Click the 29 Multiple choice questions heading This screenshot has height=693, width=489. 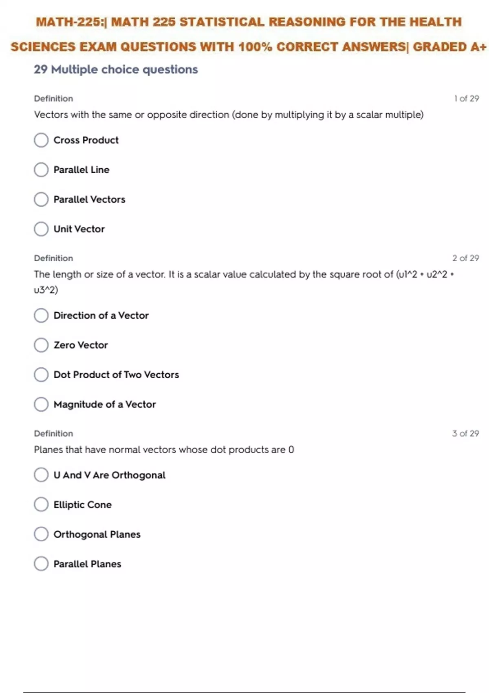tap(116, 70)
